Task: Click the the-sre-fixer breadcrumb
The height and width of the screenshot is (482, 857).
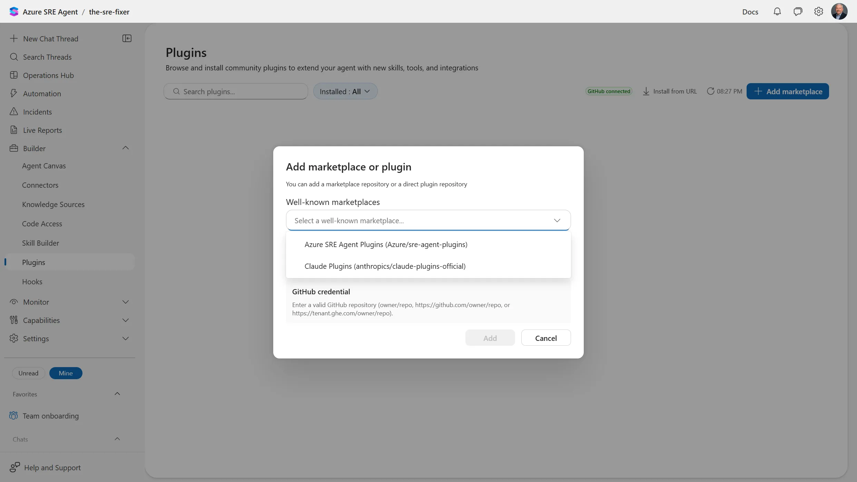Action: [109, 12]
